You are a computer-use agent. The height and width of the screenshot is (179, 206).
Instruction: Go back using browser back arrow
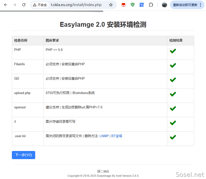(x=6, y=5)
